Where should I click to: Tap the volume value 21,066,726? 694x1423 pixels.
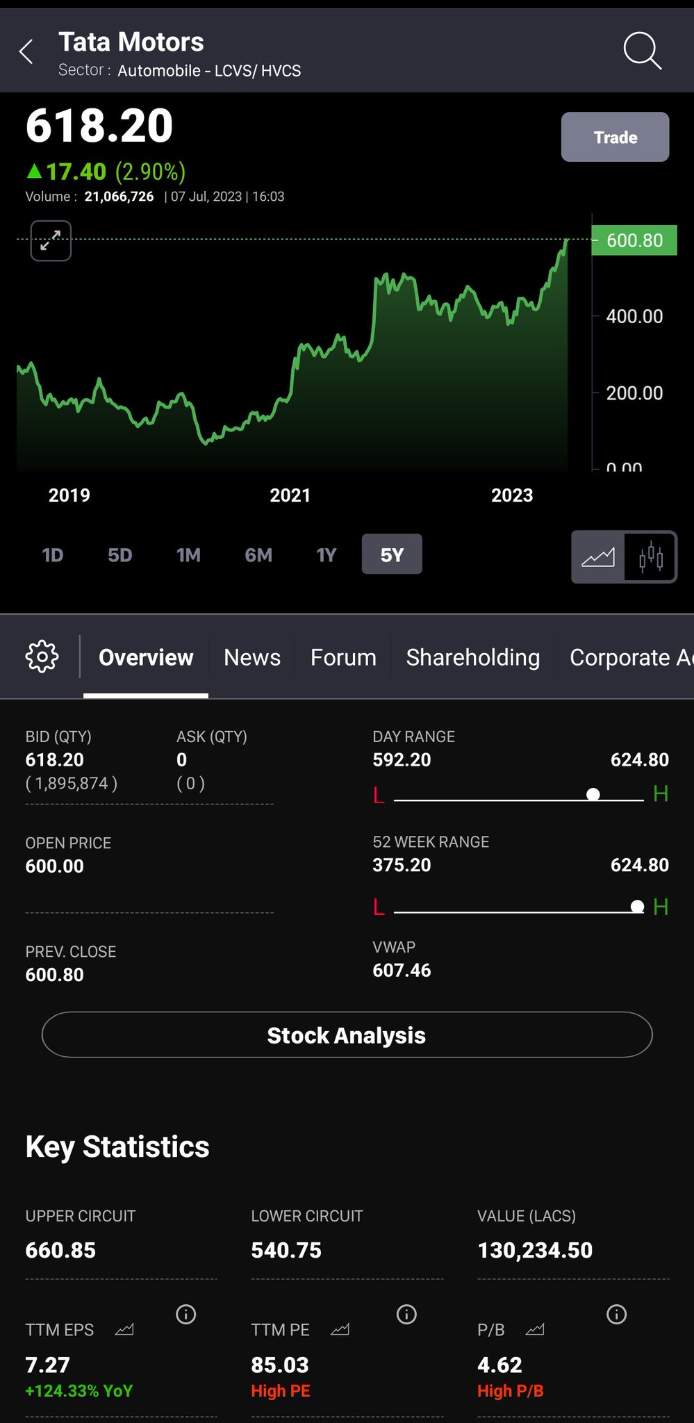119,197
